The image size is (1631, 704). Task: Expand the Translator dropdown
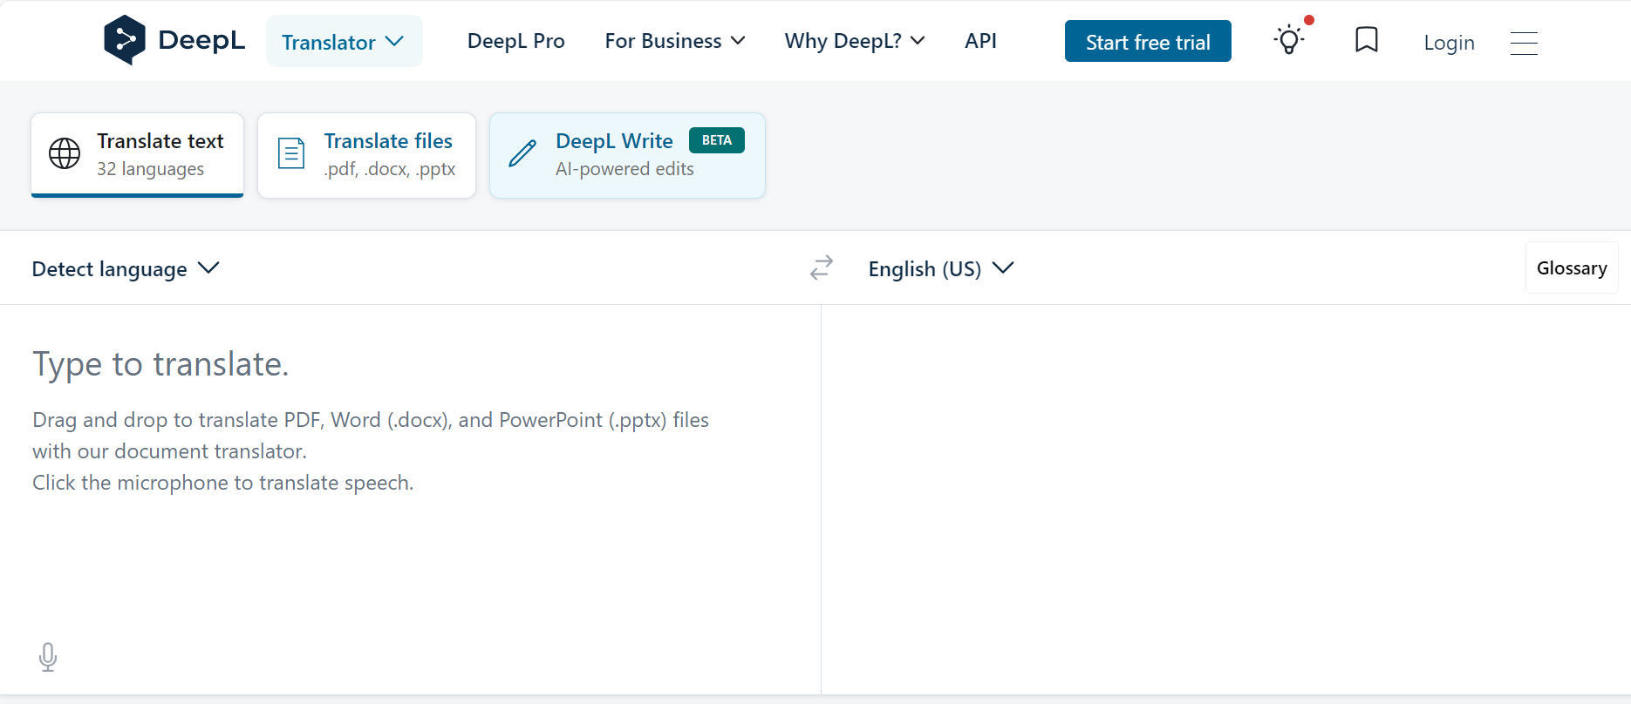point(344,42)
